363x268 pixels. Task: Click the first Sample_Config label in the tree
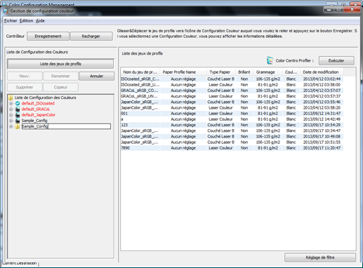coord(34,121)
